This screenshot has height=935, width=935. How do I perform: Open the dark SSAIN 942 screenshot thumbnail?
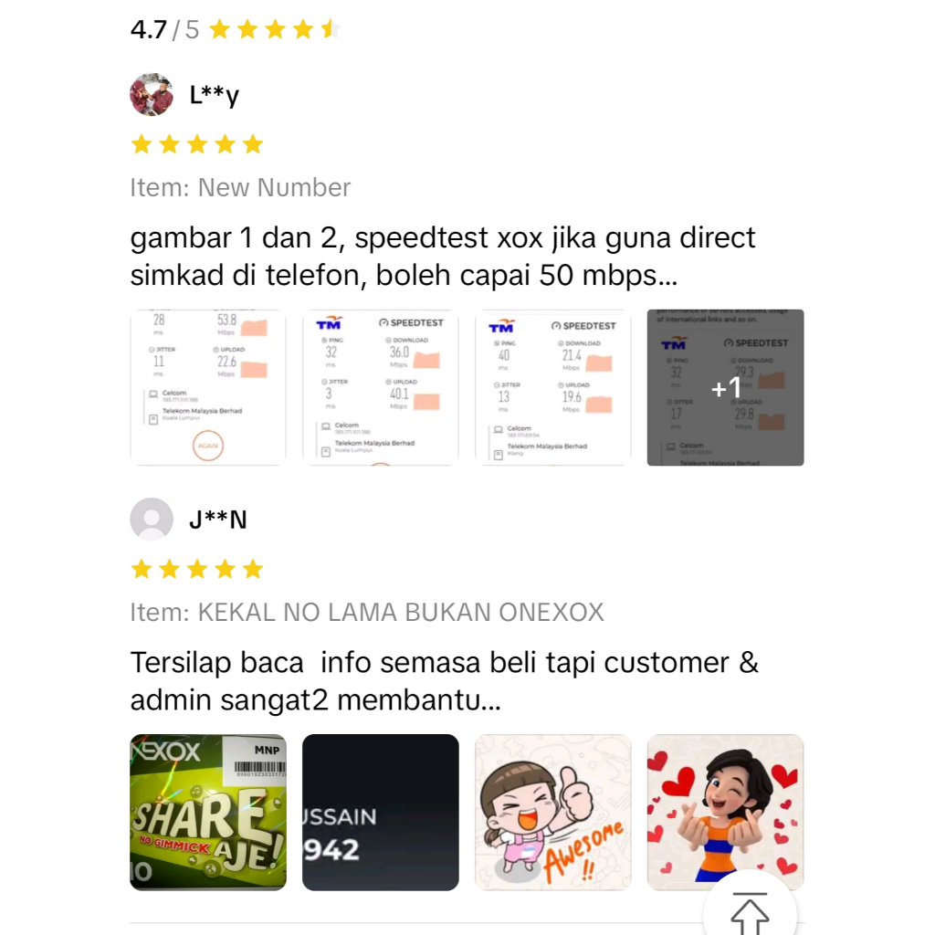point(381,812)
